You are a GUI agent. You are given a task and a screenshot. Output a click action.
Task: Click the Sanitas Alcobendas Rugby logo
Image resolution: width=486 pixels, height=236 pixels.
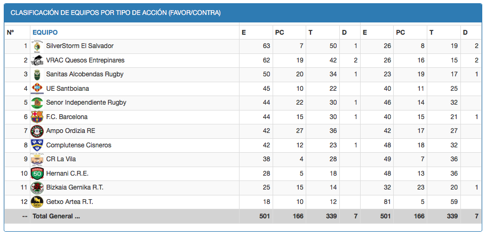point(37,74)
